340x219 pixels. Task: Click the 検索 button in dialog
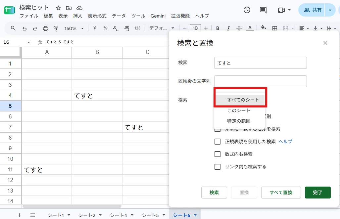(214, 192)
